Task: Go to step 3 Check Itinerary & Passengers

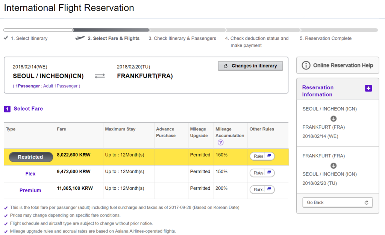Action: (182, 38)
